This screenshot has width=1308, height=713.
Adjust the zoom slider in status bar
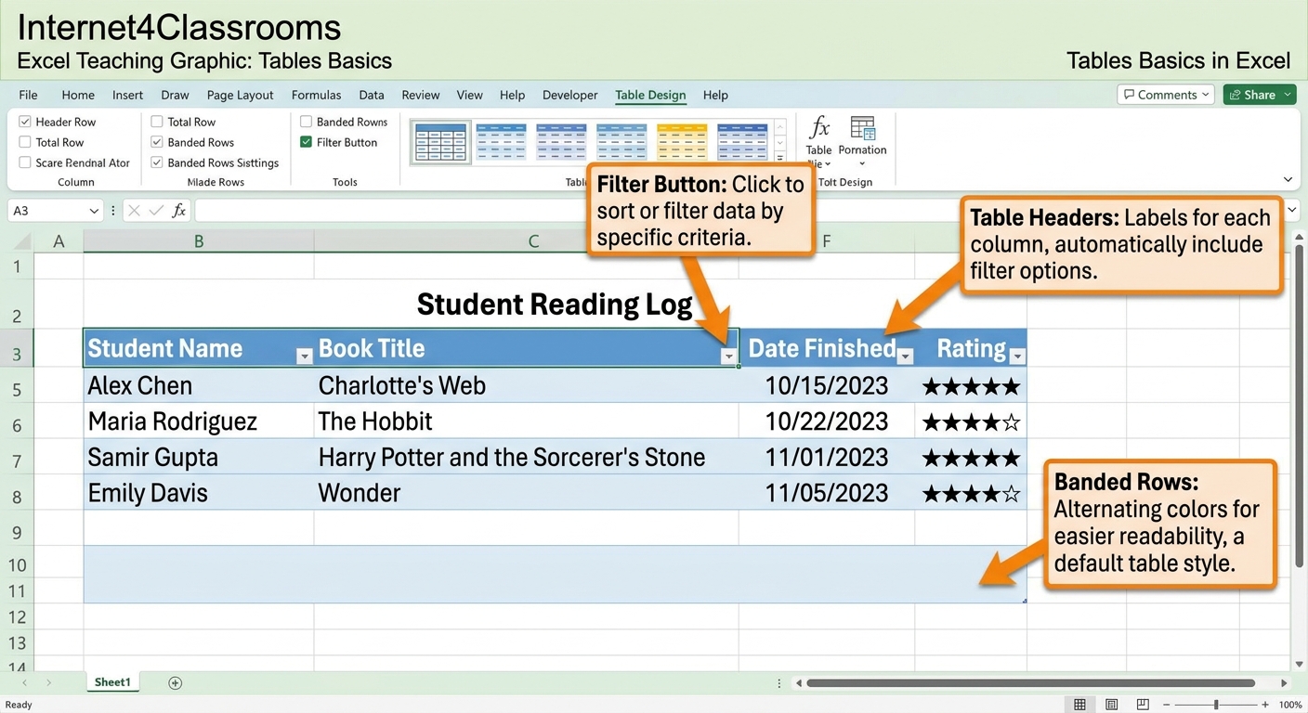(x=1216, y=706)
